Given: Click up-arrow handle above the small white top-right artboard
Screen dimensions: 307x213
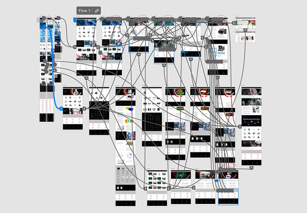Looking at the screenshot, I should click(245, 30).
